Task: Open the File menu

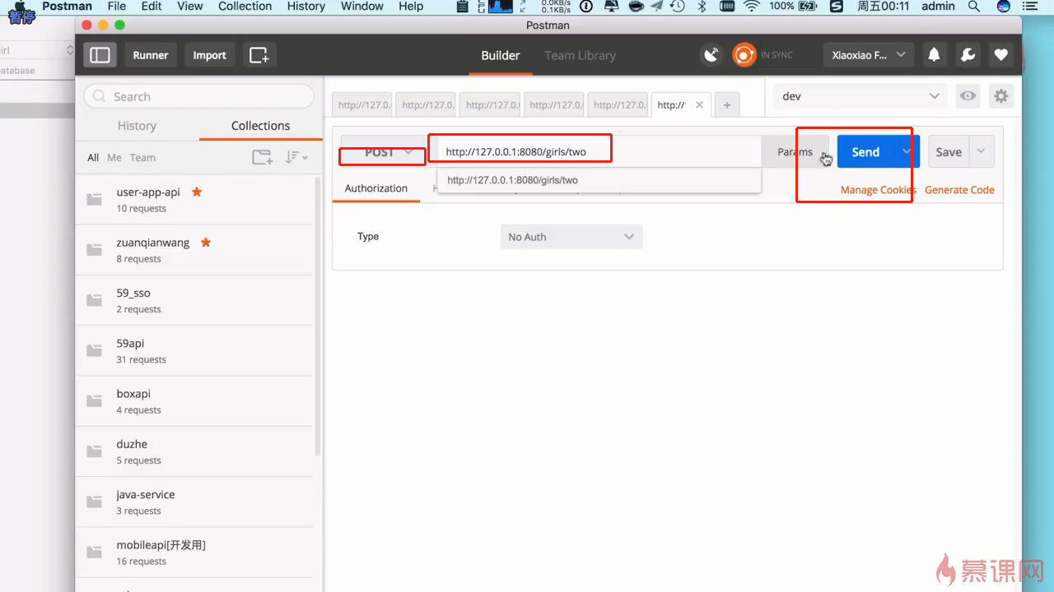Action: coord(117,7)
